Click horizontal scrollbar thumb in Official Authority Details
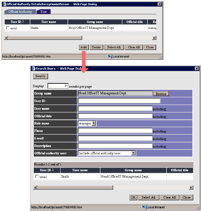 pos(45,38)
